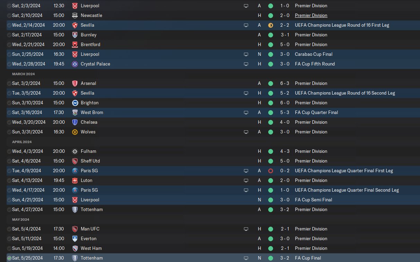This screenshot has height=262, width=420.
Task: Click the Liverpool club badge on 2/3/2024
Action: pos(75,6)
